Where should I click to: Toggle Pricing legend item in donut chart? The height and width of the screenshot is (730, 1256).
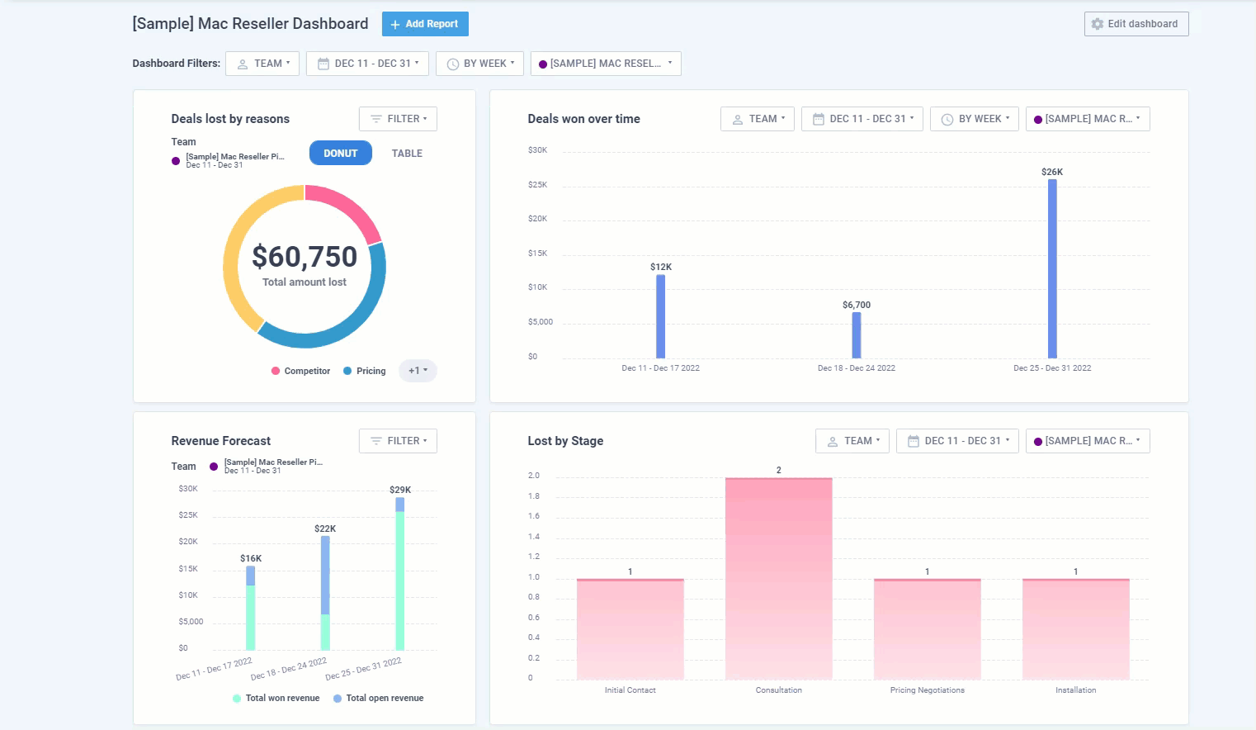click(365, 372)
